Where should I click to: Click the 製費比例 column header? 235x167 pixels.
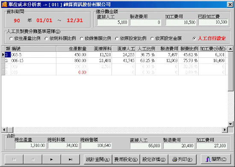(x=188, y=49)
